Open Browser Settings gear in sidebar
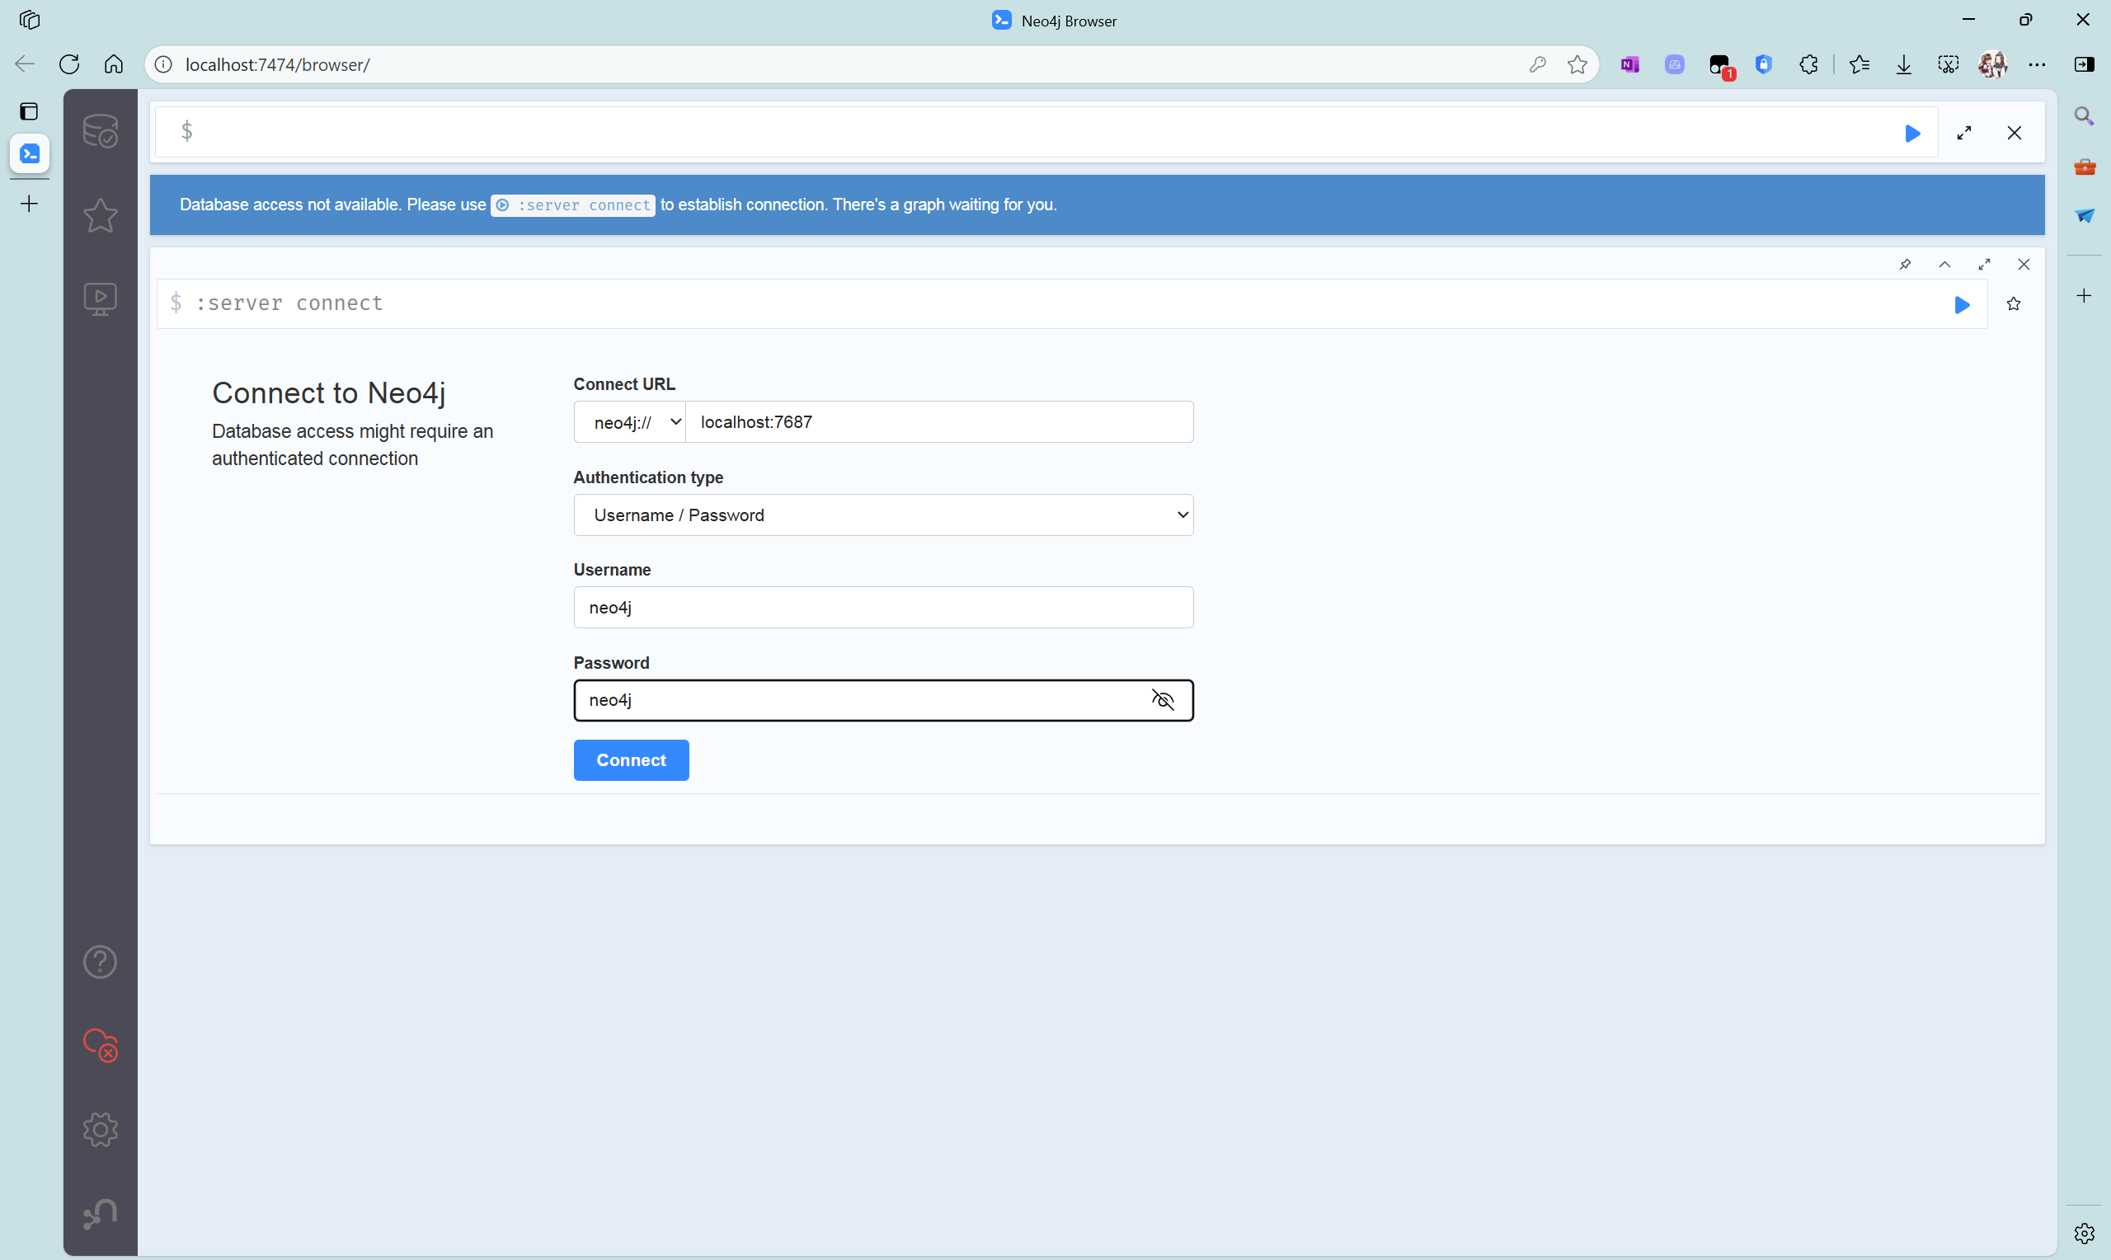 pos(100,1129)
